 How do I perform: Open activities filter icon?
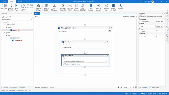tap(10, 17)
